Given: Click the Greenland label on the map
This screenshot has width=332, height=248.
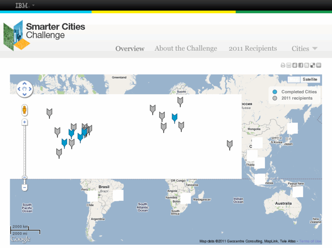Looking at the screenshot, I should click(119, 77).
